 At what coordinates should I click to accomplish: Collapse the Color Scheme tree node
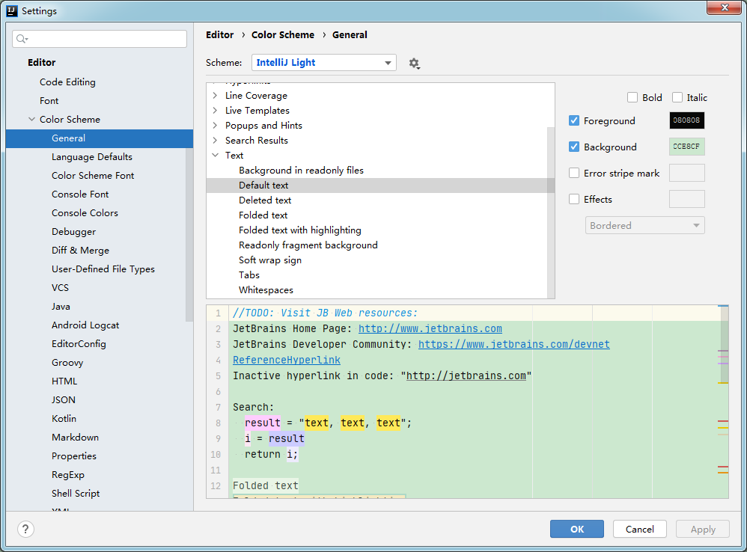31,119
